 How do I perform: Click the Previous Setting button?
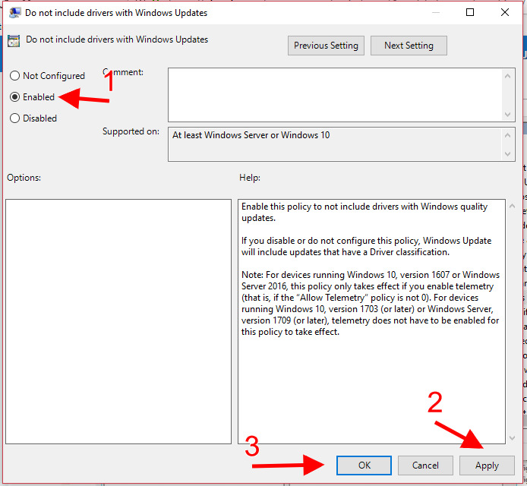click(x=326, y=46)
